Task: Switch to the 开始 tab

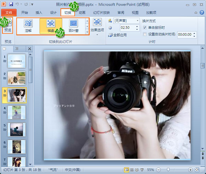Action: tap(24, 13)
